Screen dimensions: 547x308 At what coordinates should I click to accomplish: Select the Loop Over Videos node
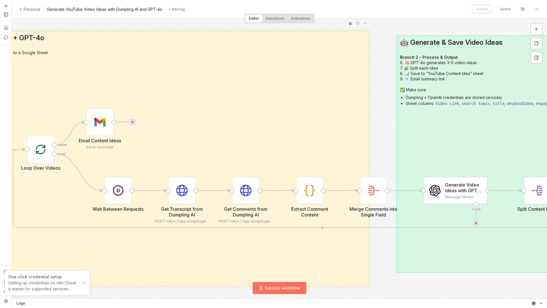41,149
